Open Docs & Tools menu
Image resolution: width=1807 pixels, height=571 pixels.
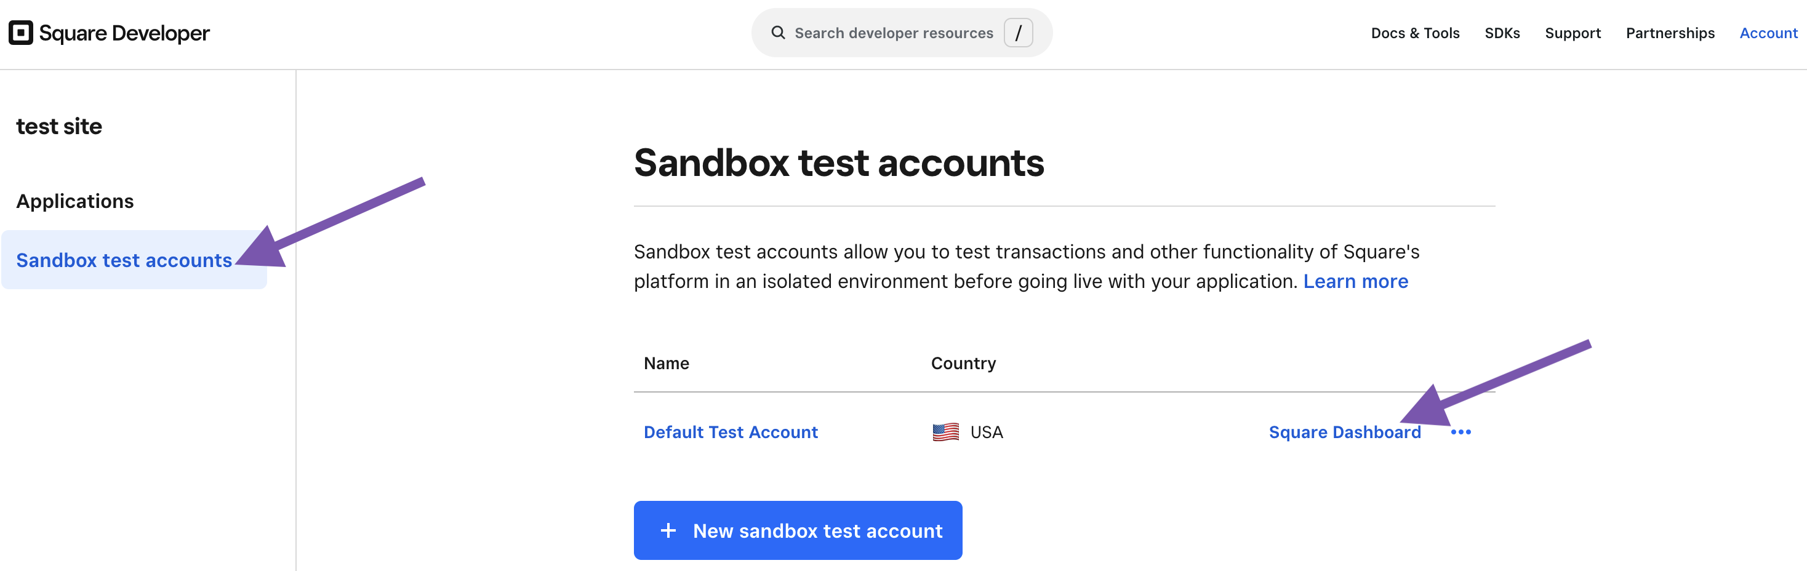[1415, 33]
